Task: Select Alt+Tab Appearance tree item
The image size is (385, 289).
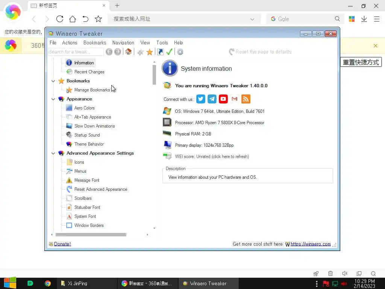Action: [x=92, y=117]
